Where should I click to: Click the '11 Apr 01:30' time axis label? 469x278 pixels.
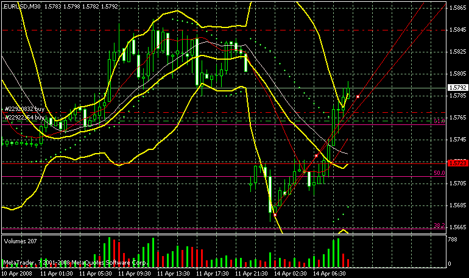(57, 274)
